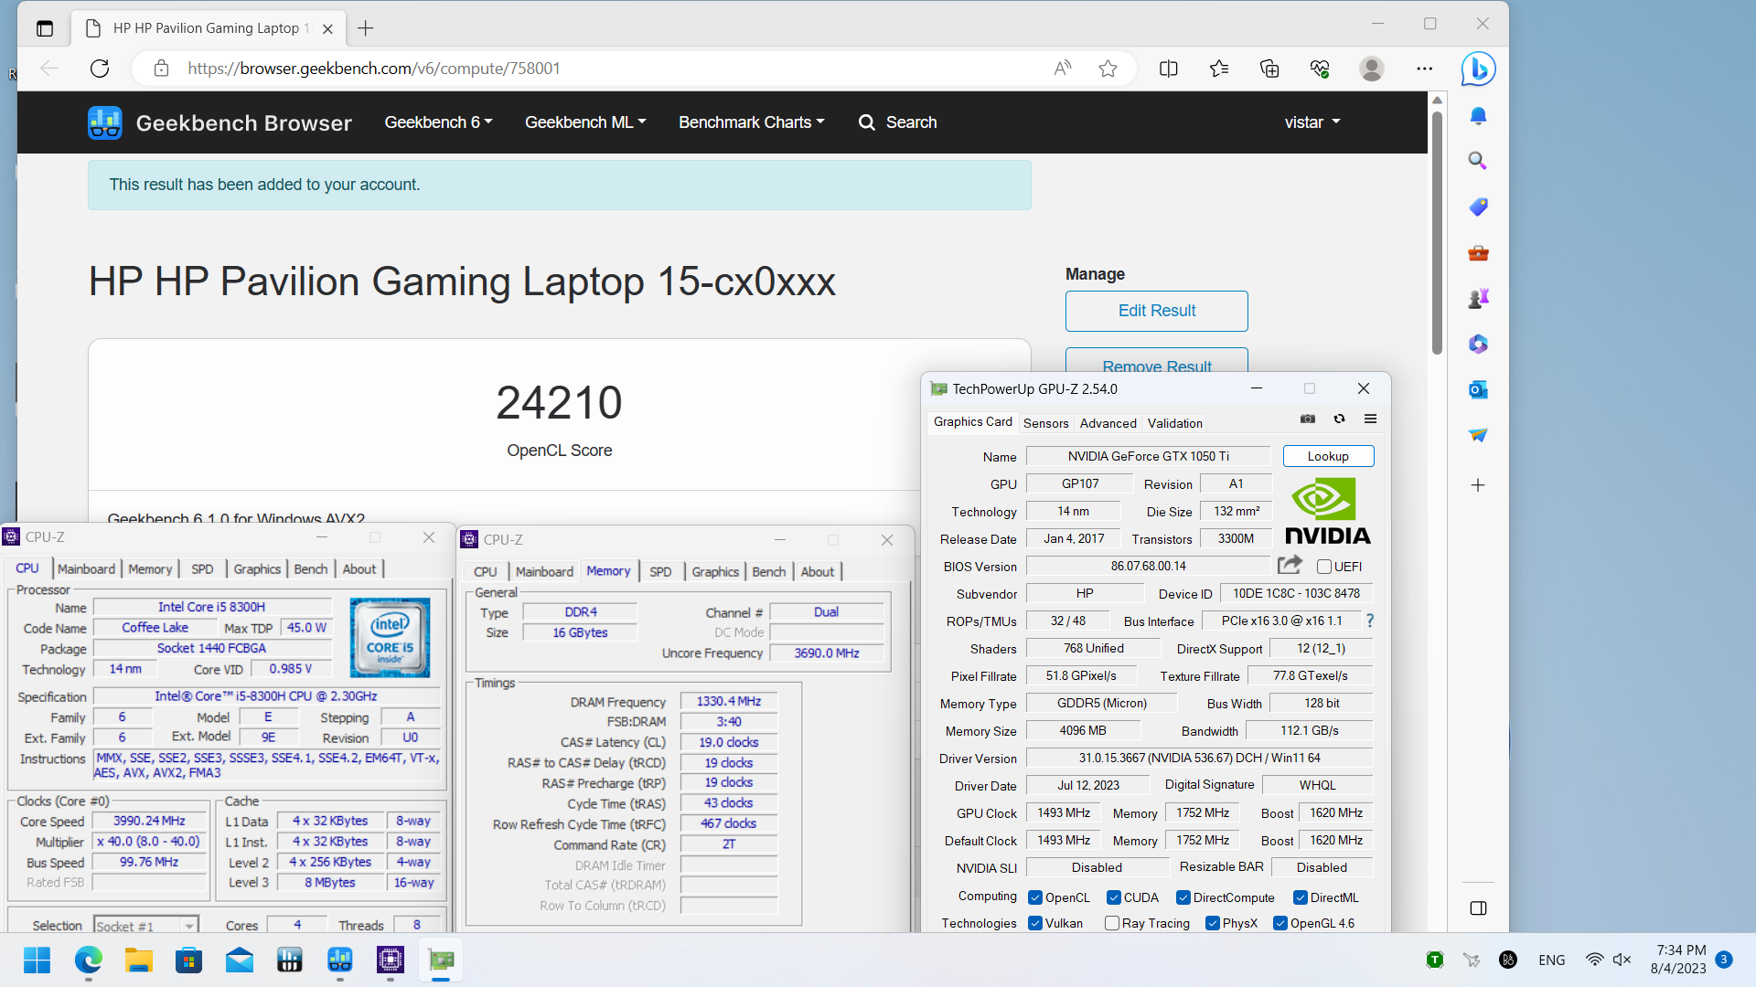
Task: Click the Edit Result button
Action: 1156,311
